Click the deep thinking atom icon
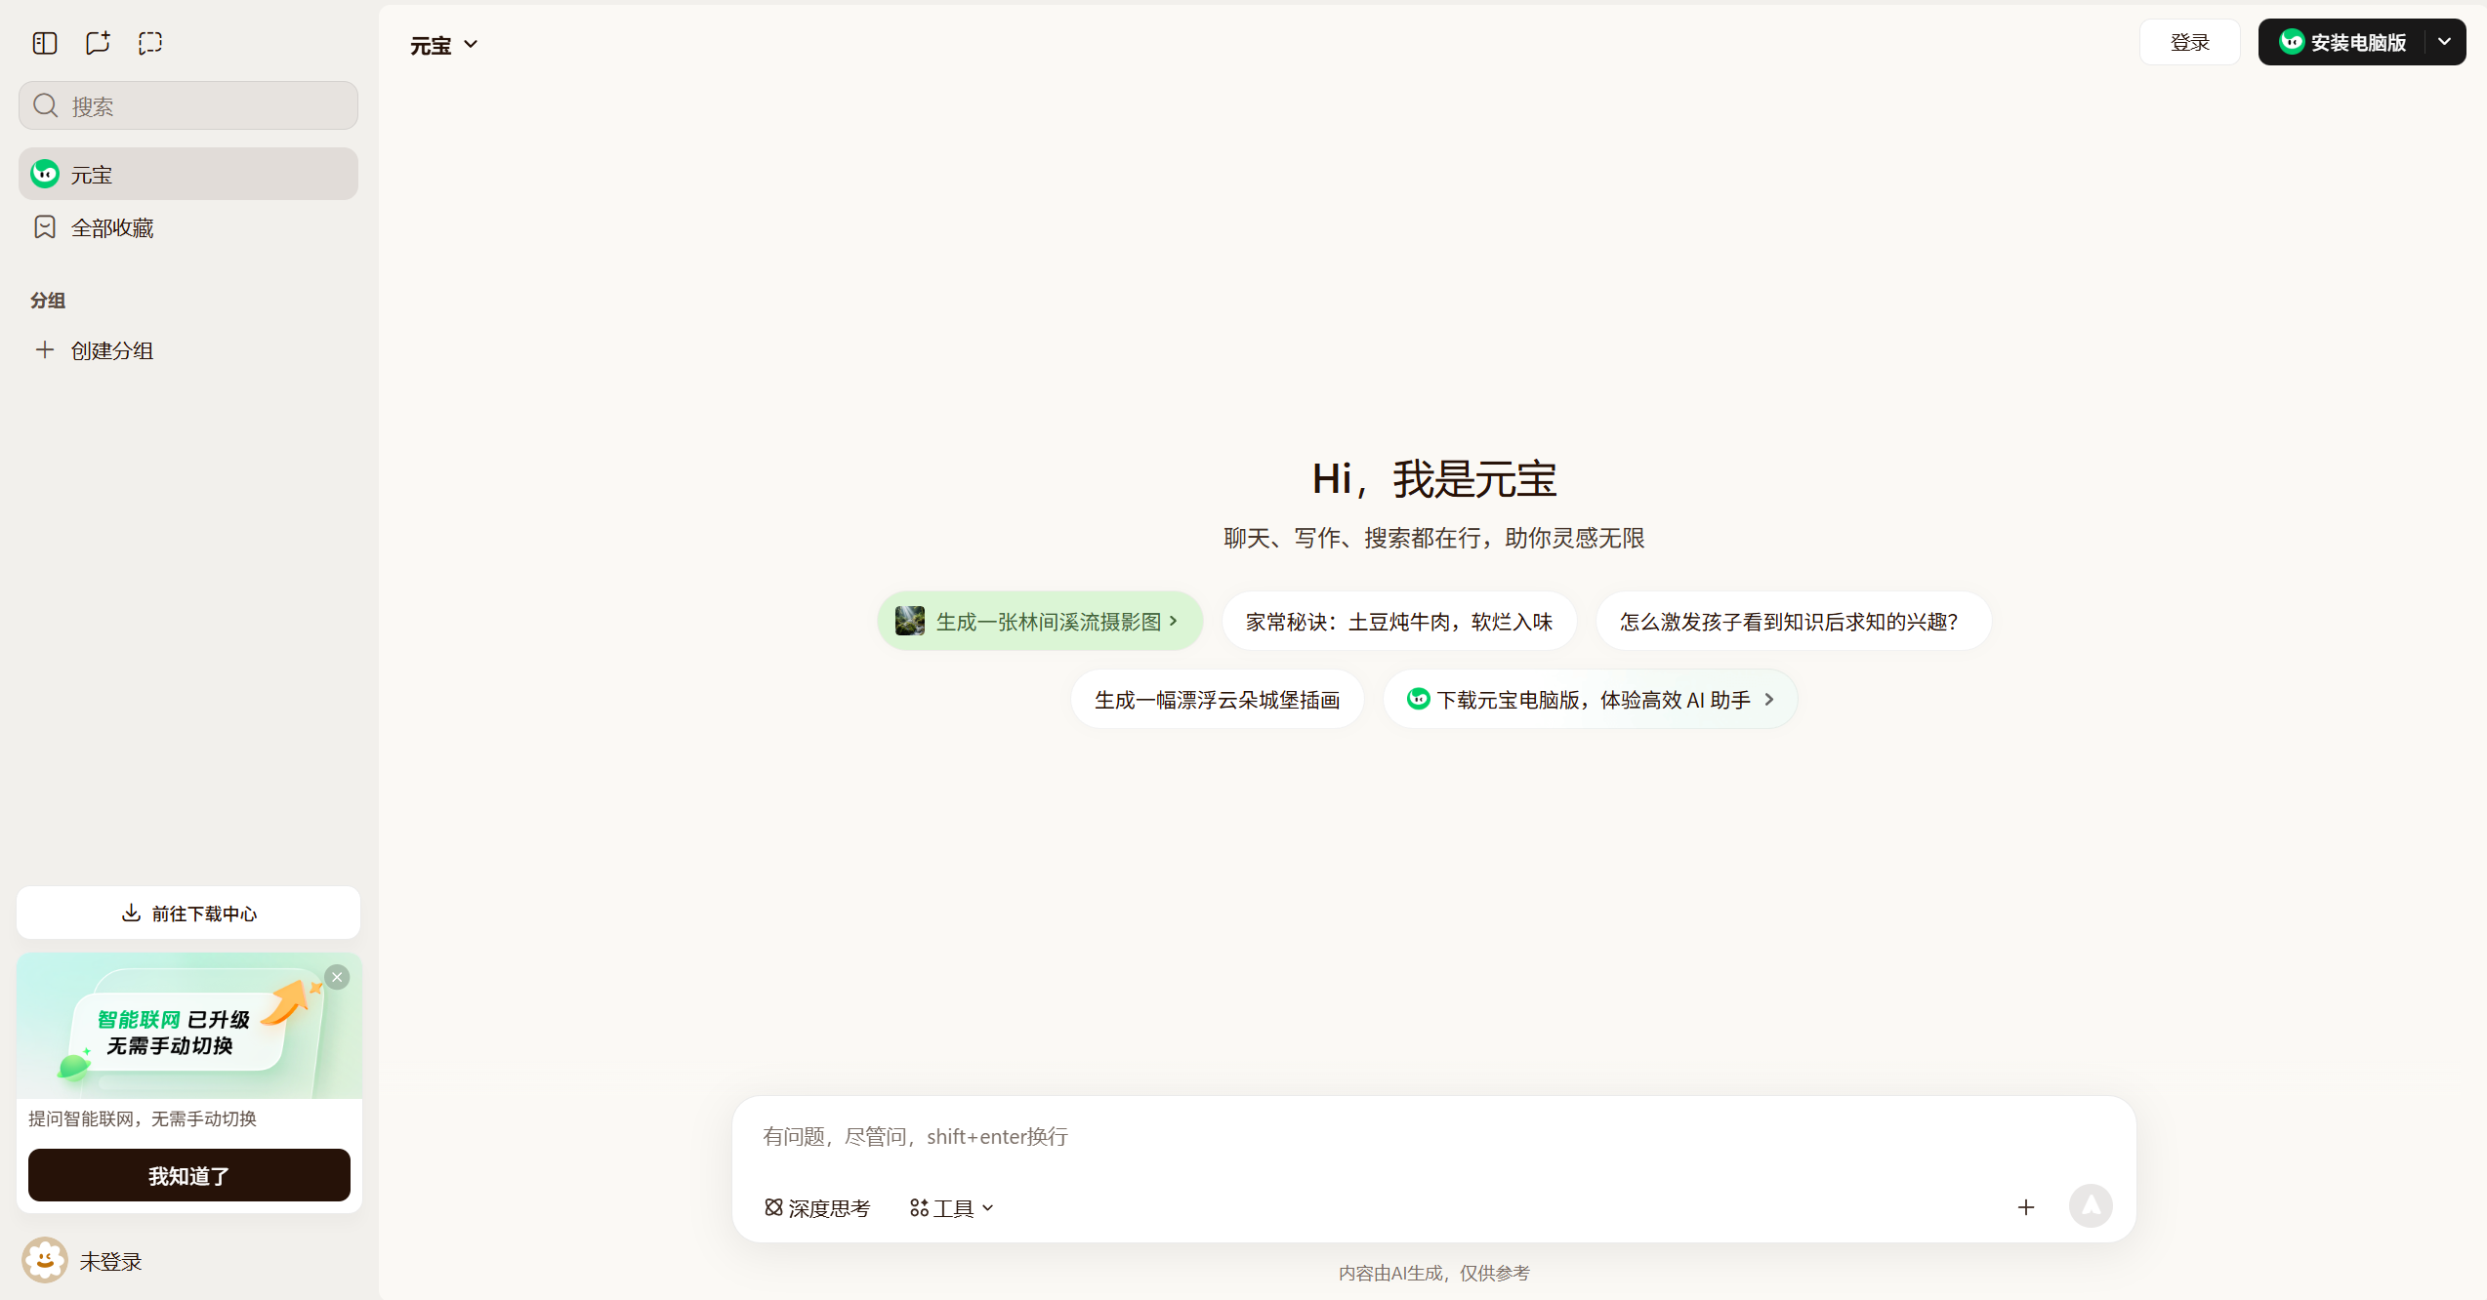The image size is (2487, 1300). [773, 1207]
